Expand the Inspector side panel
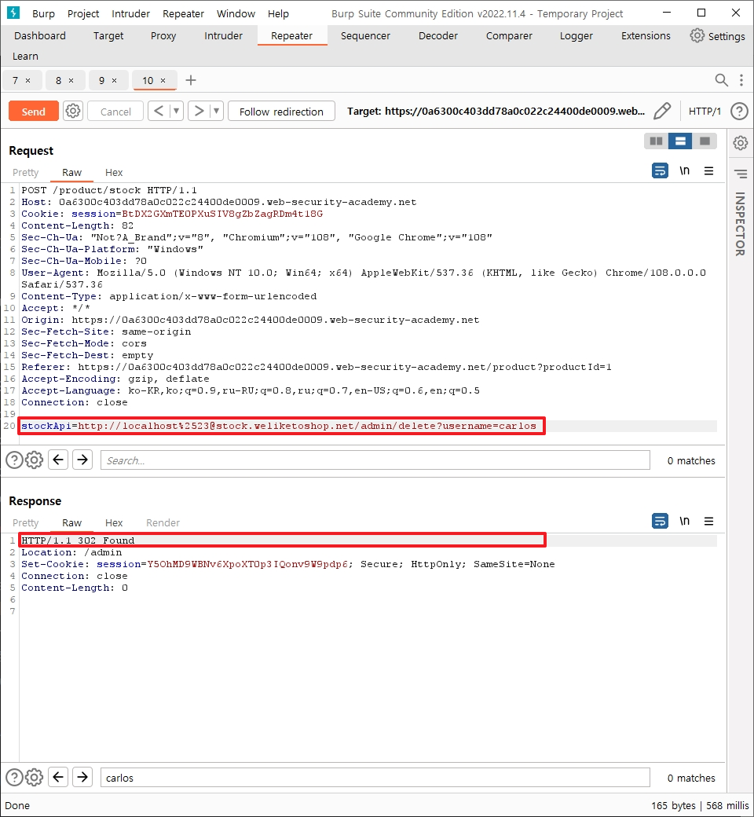This screenshot has height=817, width=754. (x=740, y=224)
